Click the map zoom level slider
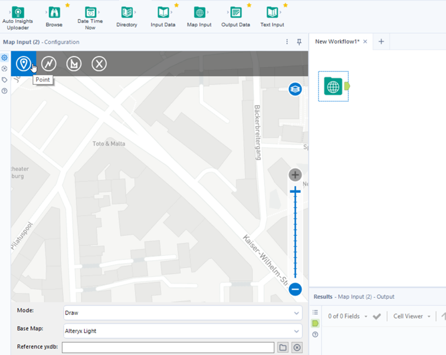This screenshot has height=355, width=446. click(295, 236)
